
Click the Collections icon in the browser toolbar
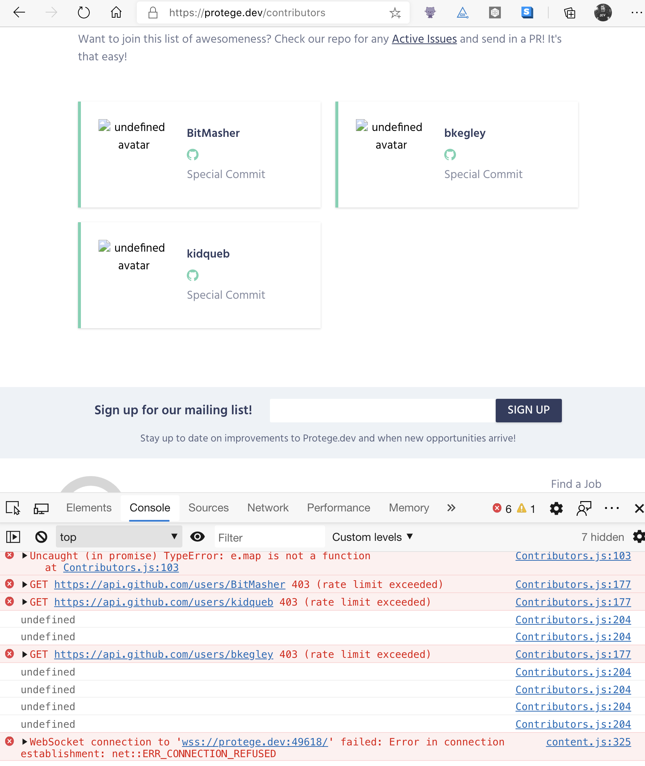pyautogui.click(x=570, y=12)
